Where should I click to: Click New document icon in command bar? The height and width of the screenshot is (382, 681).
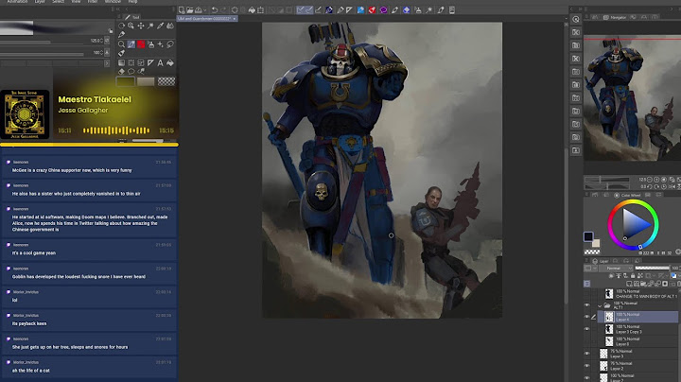[182, 10]
